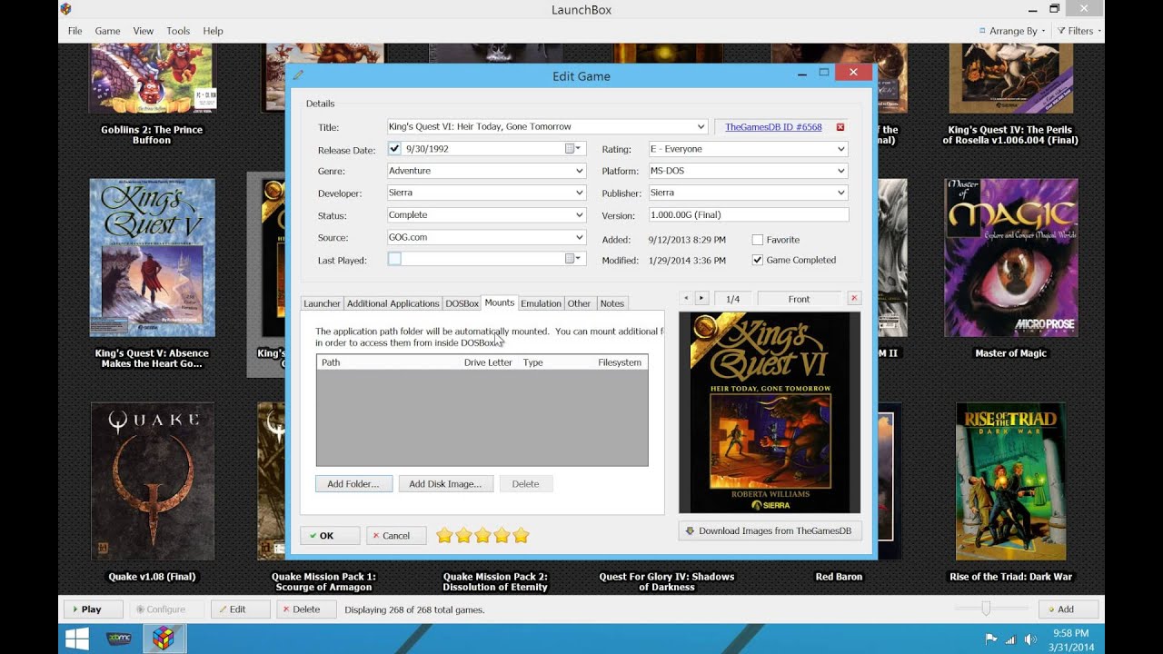Delete the current Front image

point(854,299)
